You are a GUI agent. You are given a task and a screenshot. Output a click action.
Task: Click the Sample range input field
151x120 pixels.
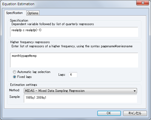tap(80, 99)
